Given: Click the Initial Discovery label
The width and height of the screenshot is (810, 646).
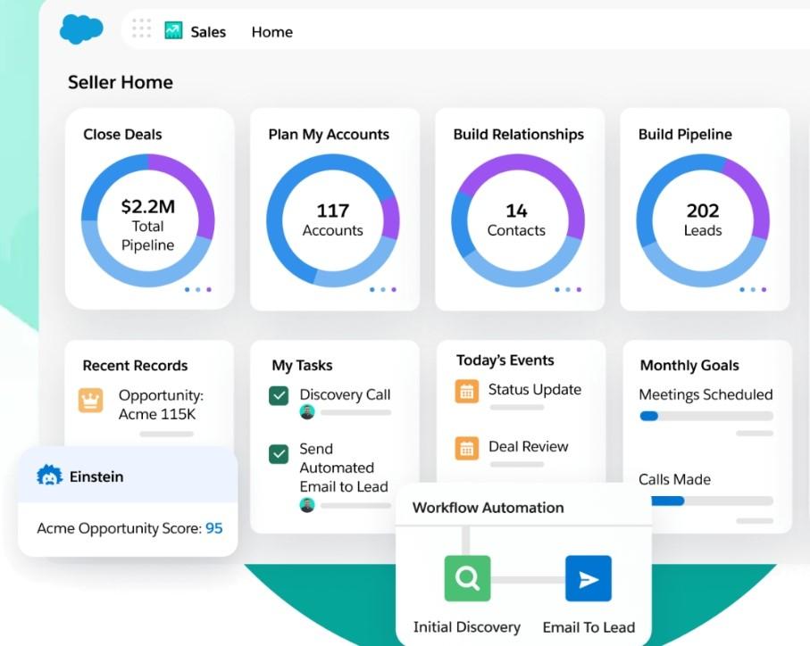Looking at the screenshot, I should pos(467,627).
